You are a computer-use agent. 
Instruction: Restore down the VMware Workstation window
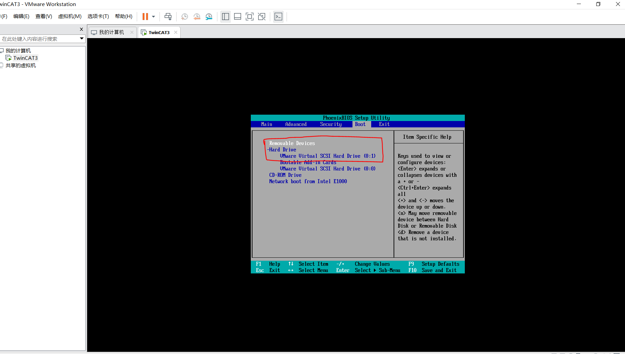598,4
